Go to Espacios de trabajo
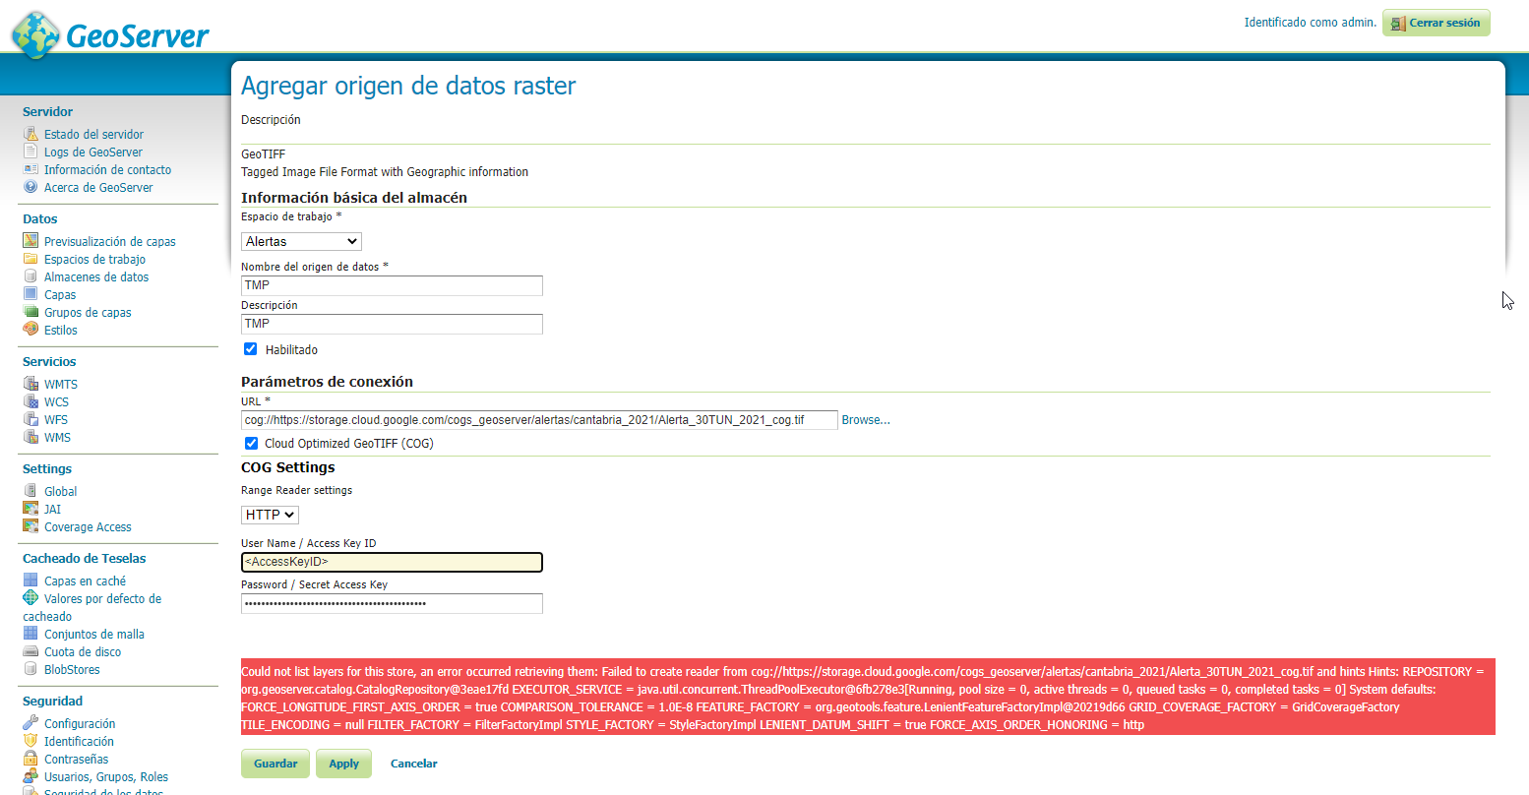Screen dimensions: 1529x795 [x=94, y=259]
